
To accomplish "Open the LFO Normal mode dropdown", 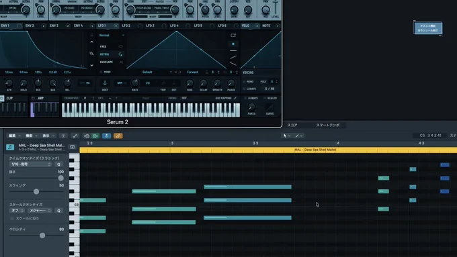I will click(x=112, y=35).
